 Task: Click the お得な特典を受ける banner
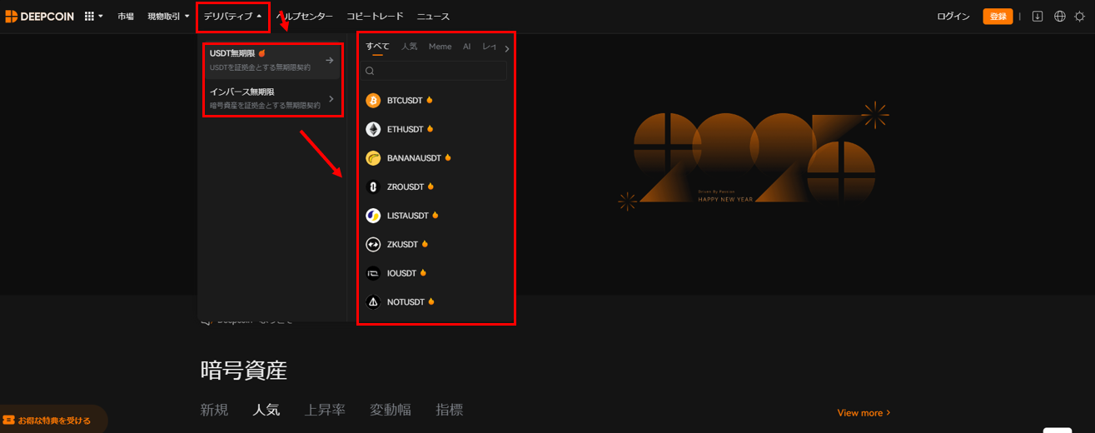[53, 421]
